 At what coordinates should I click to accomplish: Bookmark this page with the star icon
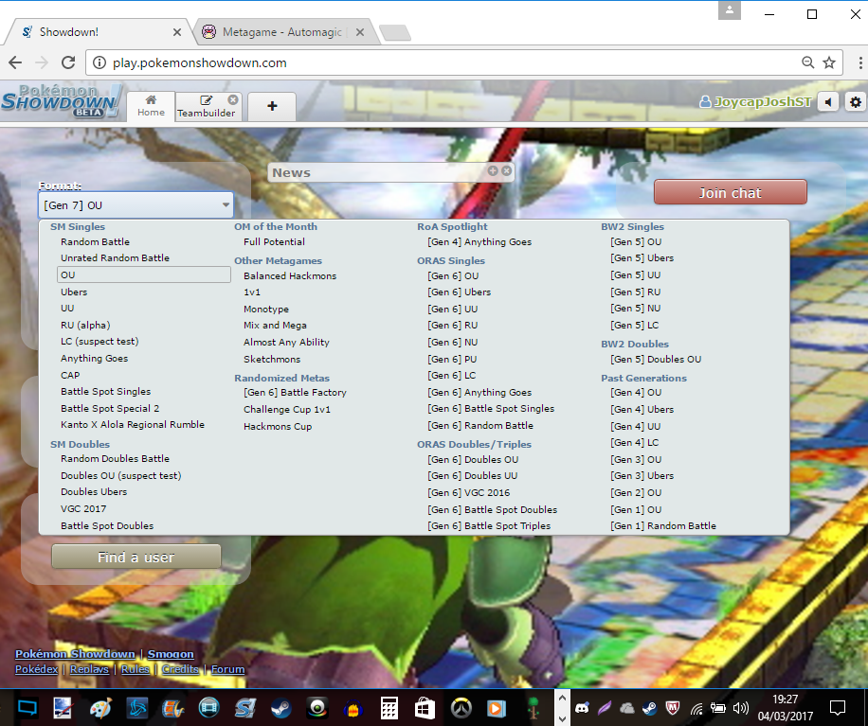[x=829, y=62]
